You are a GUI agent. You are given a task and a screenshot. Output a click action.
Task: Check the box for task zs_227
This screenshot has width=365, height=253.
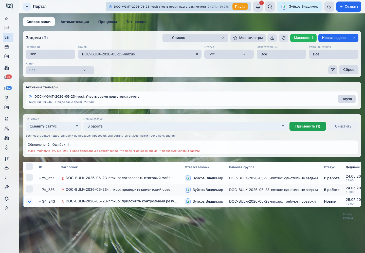point(30,178)
